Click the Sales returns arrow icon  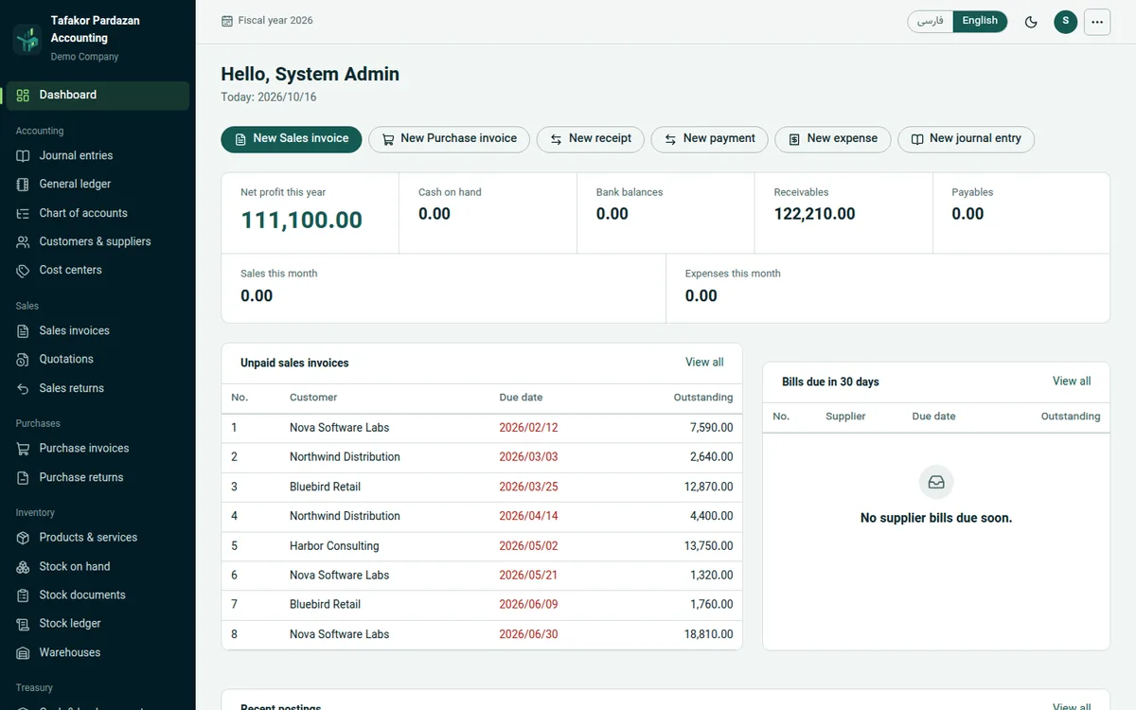pyautogui.click(x=23, y=389)
